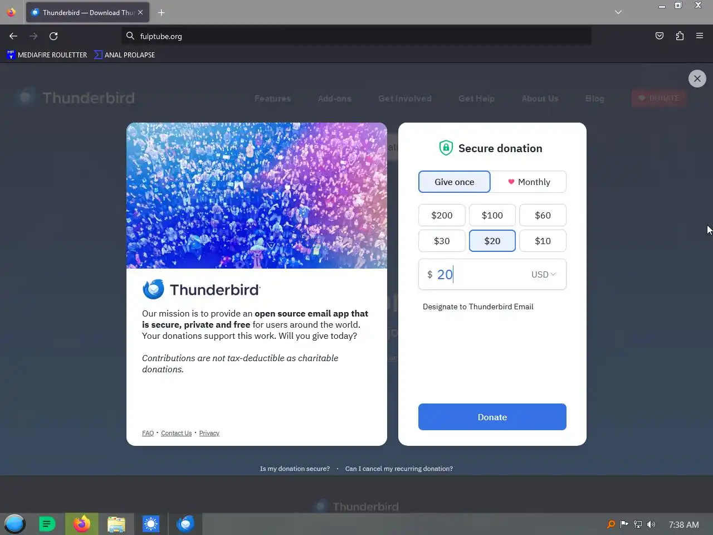Screen dimensions: 713x535
Task: Click the red DONATE button in header
Action: pyautogui.click(x=659, y=98)
